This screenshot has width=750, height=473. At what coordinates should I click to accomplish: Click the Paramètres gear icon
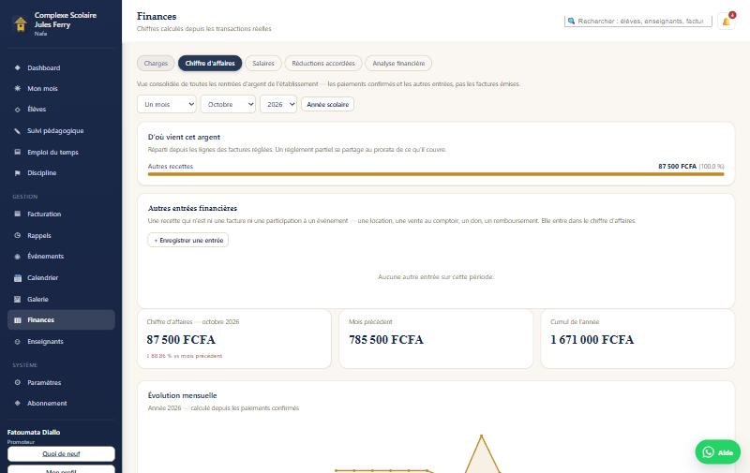tap(17, 383)
